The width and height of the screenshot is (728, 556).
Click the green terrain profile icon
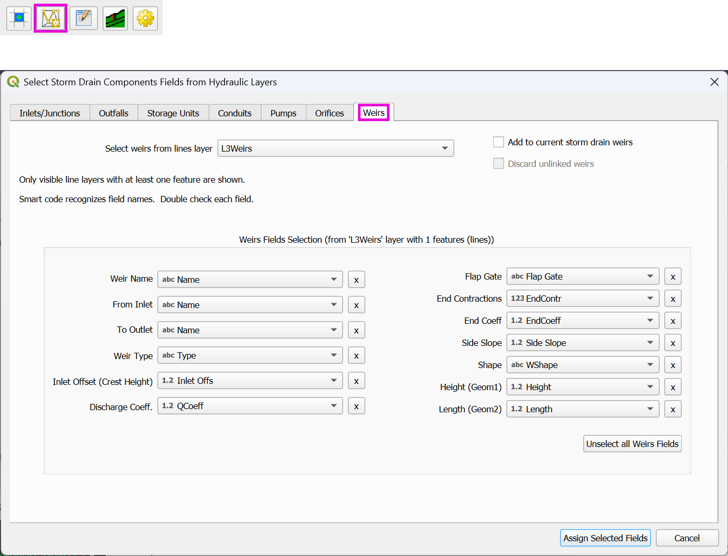(115, 18)
